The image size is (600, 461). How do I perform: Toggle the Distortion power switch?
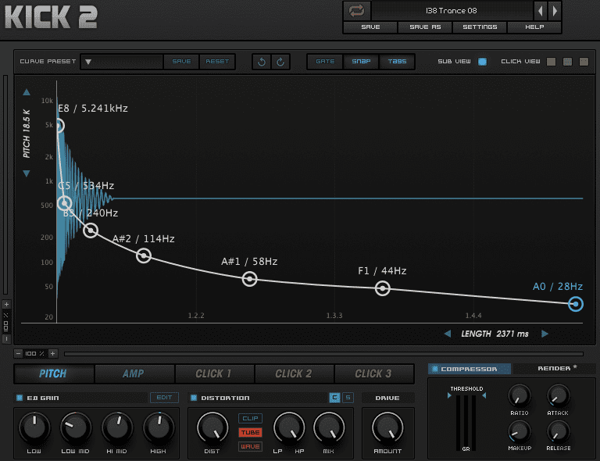[x=195, y=398]
